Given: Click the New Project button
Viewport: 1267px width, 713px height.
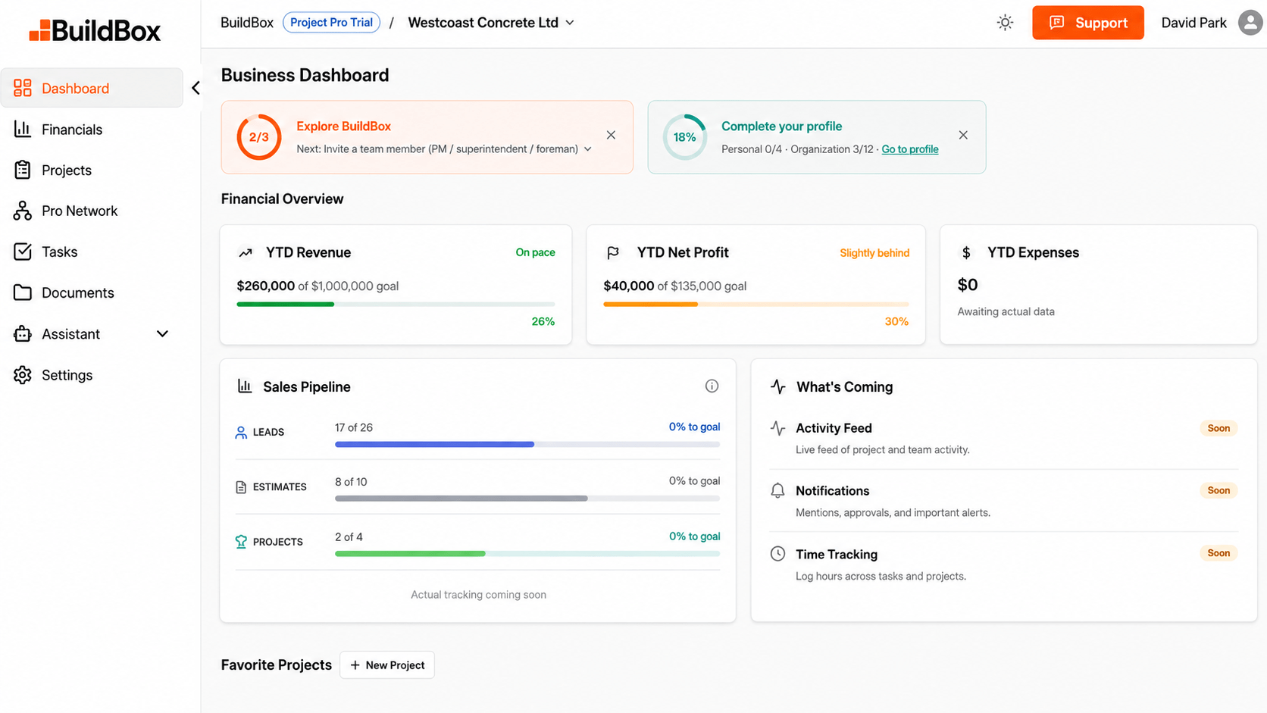Looking at the screenshot, I should pos(387,665).
